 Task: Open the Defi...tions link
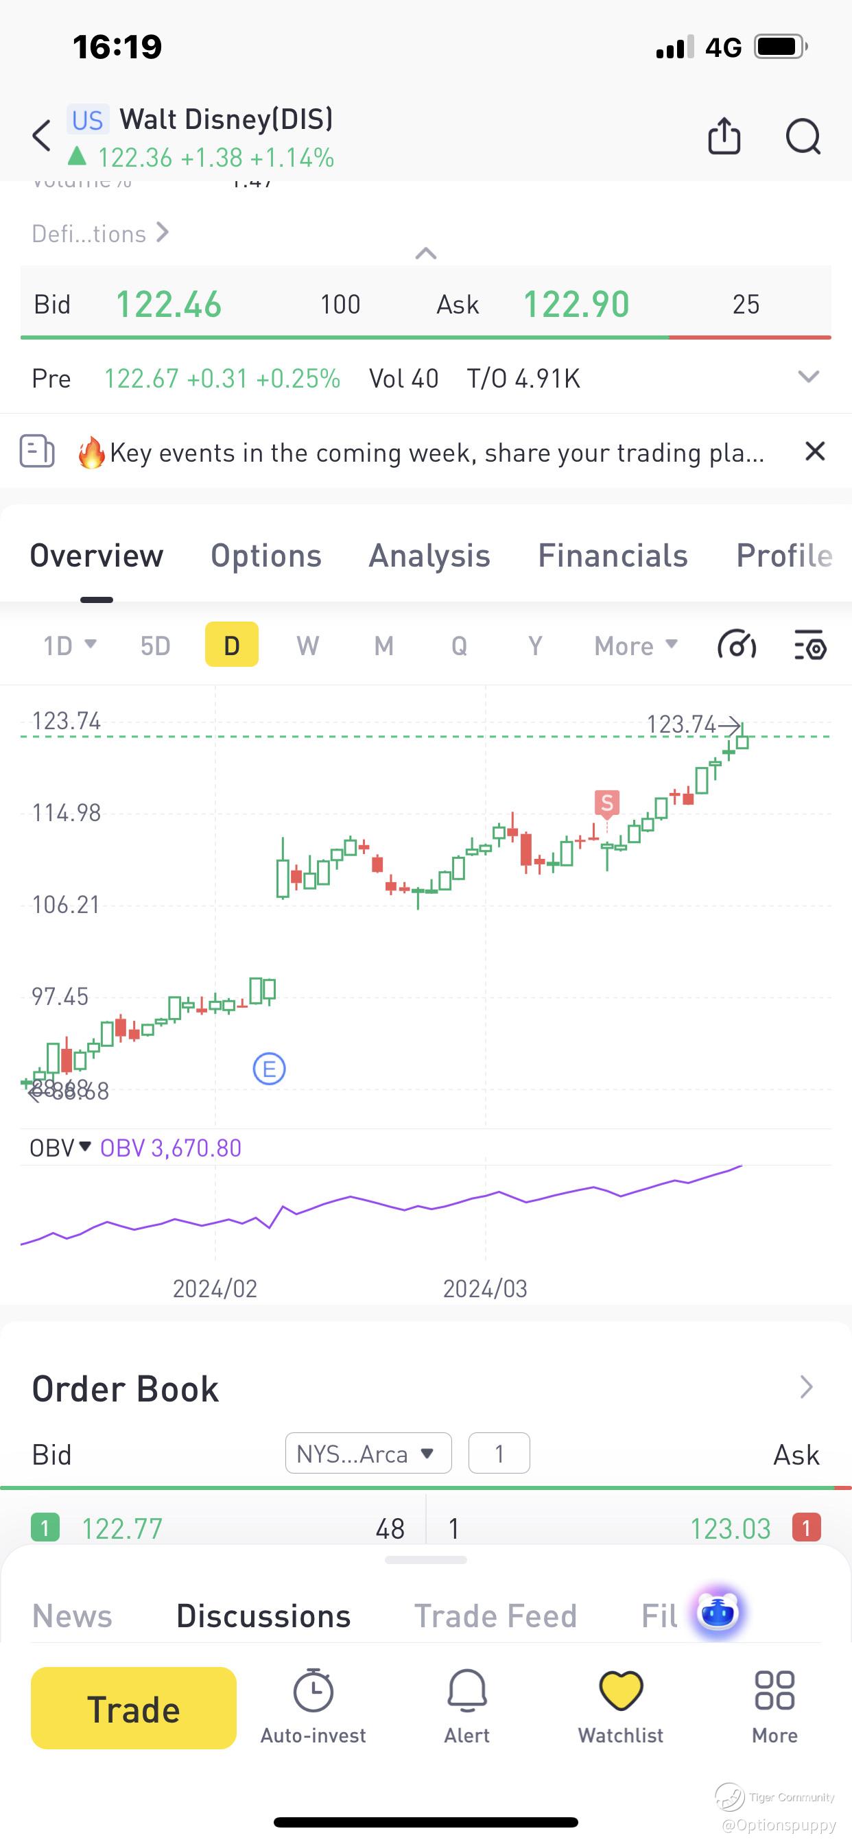(100, 233)
